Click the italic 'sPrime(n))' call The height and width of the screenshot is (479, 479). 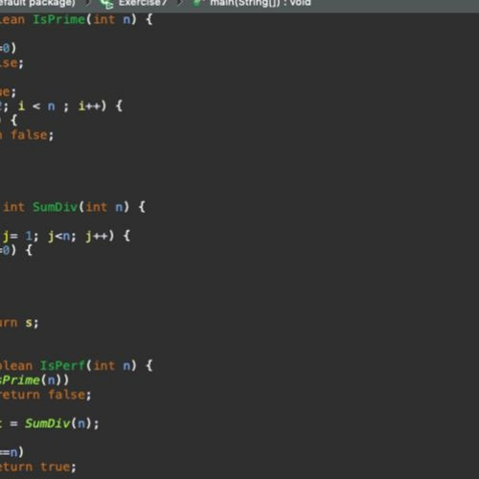click(x=34, y=380)
